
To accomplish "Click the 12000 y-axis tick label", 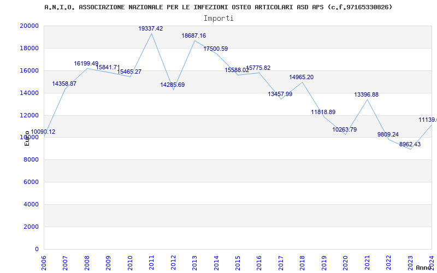I will coord(29,115).
